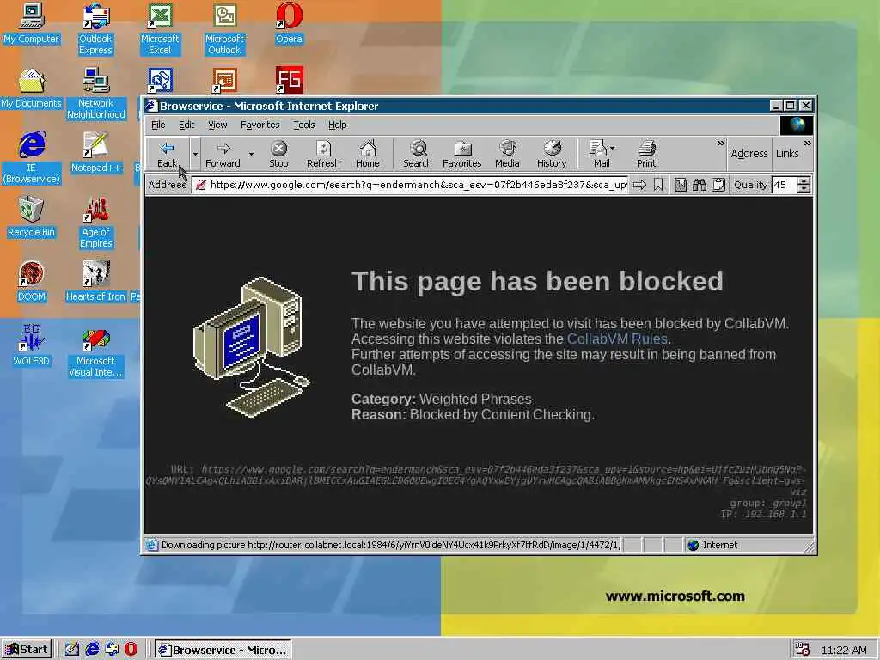Viewport: 880px width, 660px height.
Task: Go to the Home page
Action: [368, 154]
